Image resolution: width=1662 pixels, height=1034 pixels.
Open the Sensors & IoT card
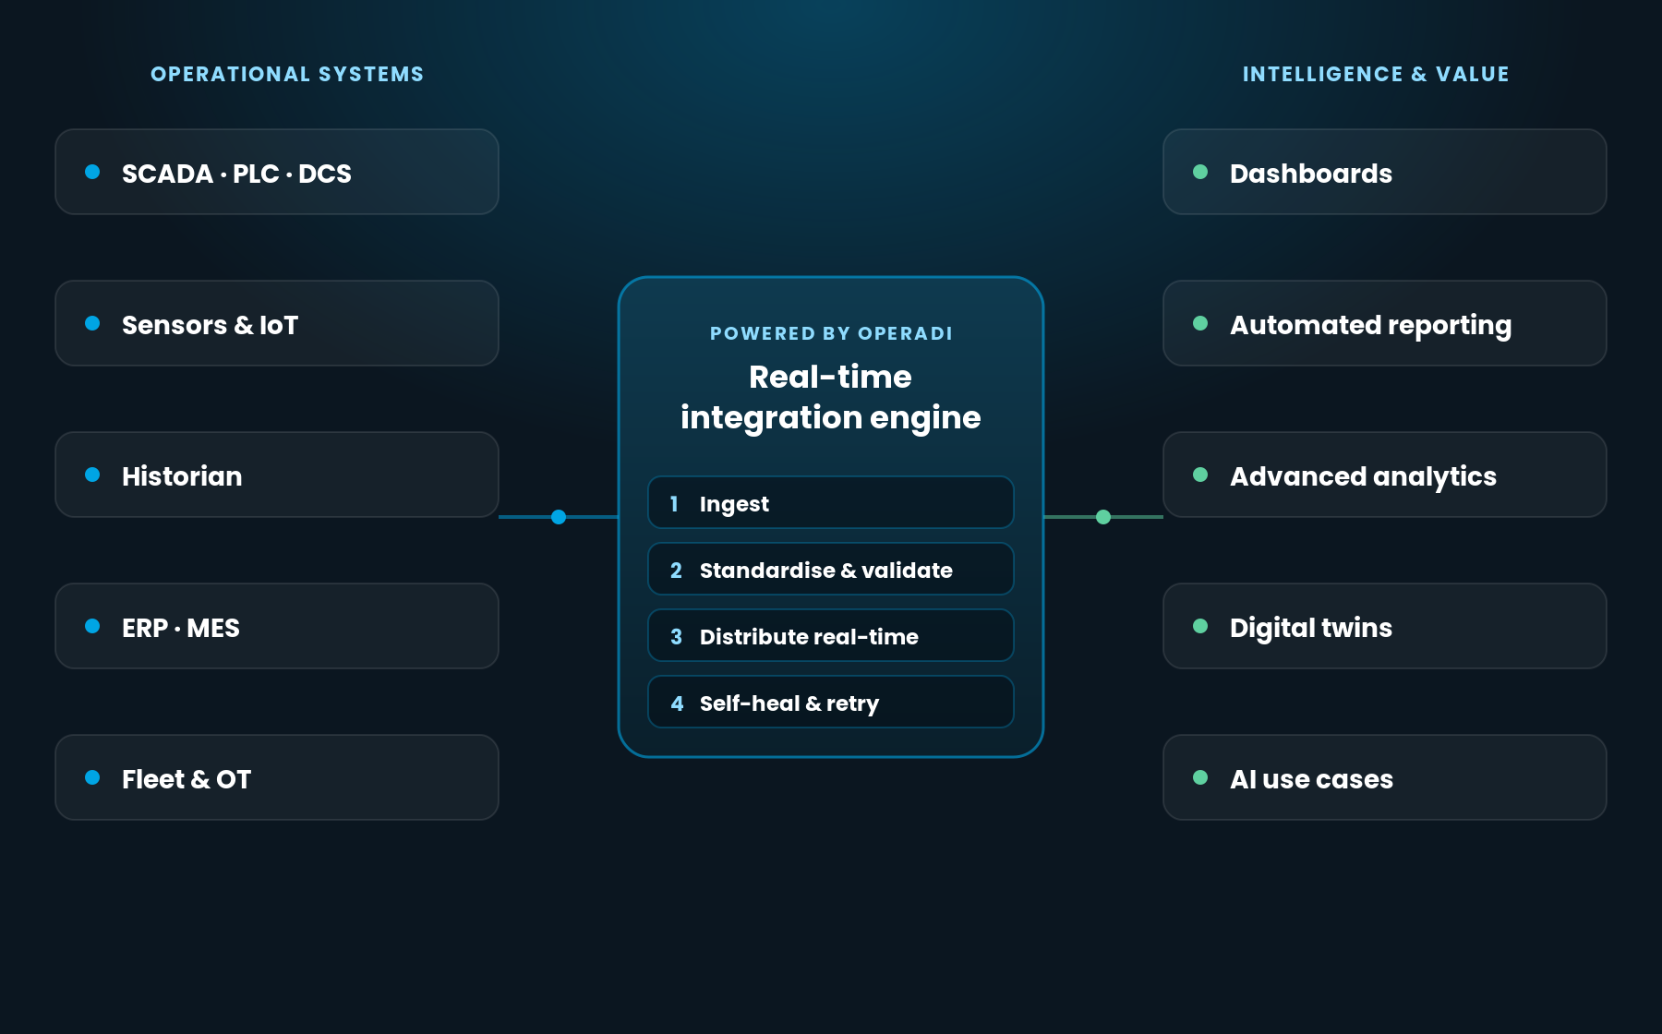pyautogui.click(x=277, y=323)
